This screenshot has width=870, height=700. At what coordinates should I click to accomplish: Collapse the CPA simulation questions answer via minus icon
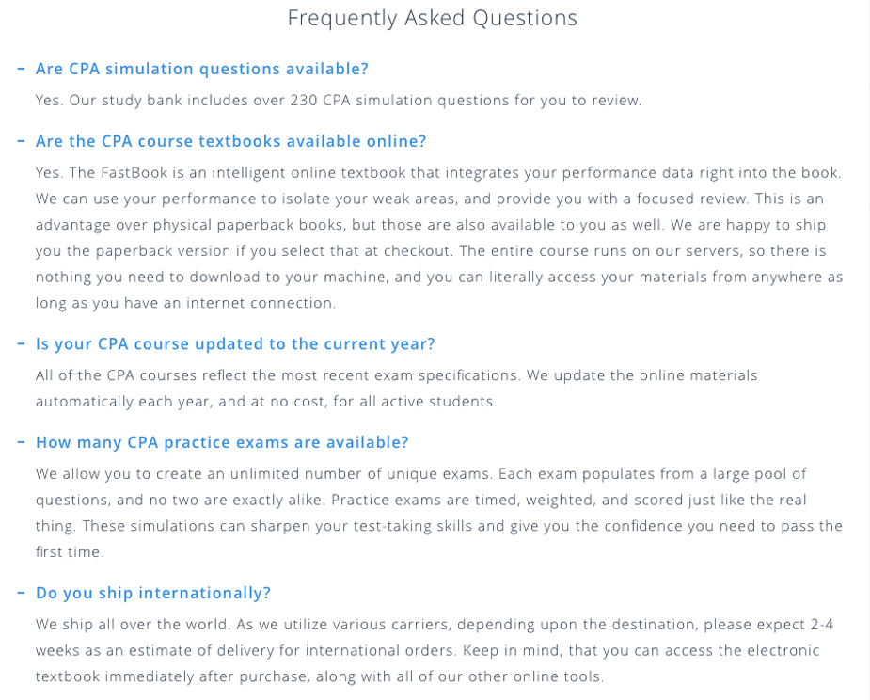pyautogui.click(x=21, y=69)
